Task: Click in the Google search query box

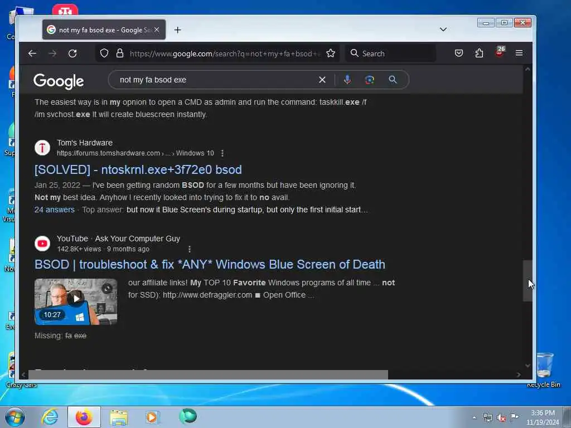Action: [x=215, y=80]
